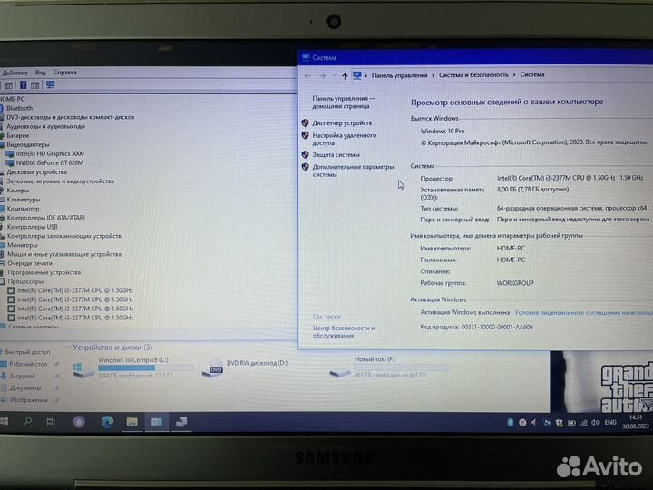Select the 'Батареи' category

tap(17, 135)
